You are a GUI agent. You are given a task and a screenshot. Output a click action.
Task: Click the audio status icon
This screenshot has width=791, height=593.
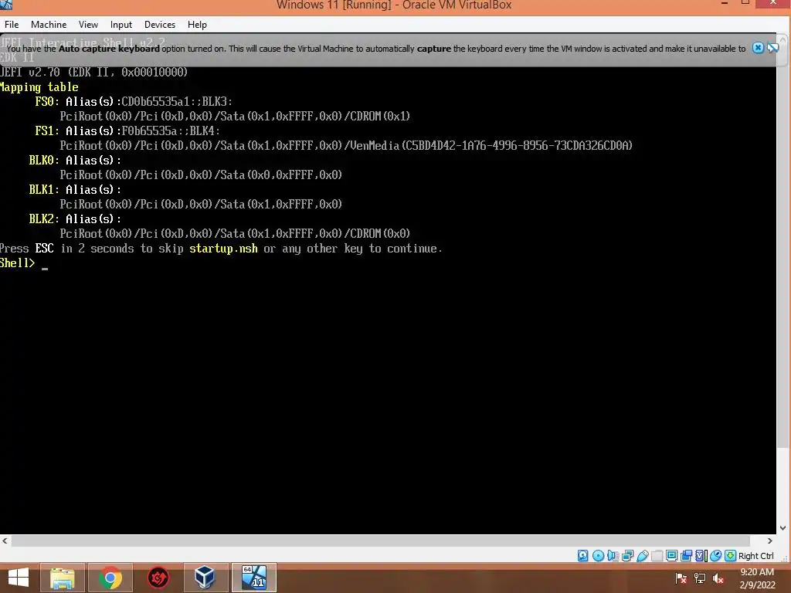(x=613, y=556)
